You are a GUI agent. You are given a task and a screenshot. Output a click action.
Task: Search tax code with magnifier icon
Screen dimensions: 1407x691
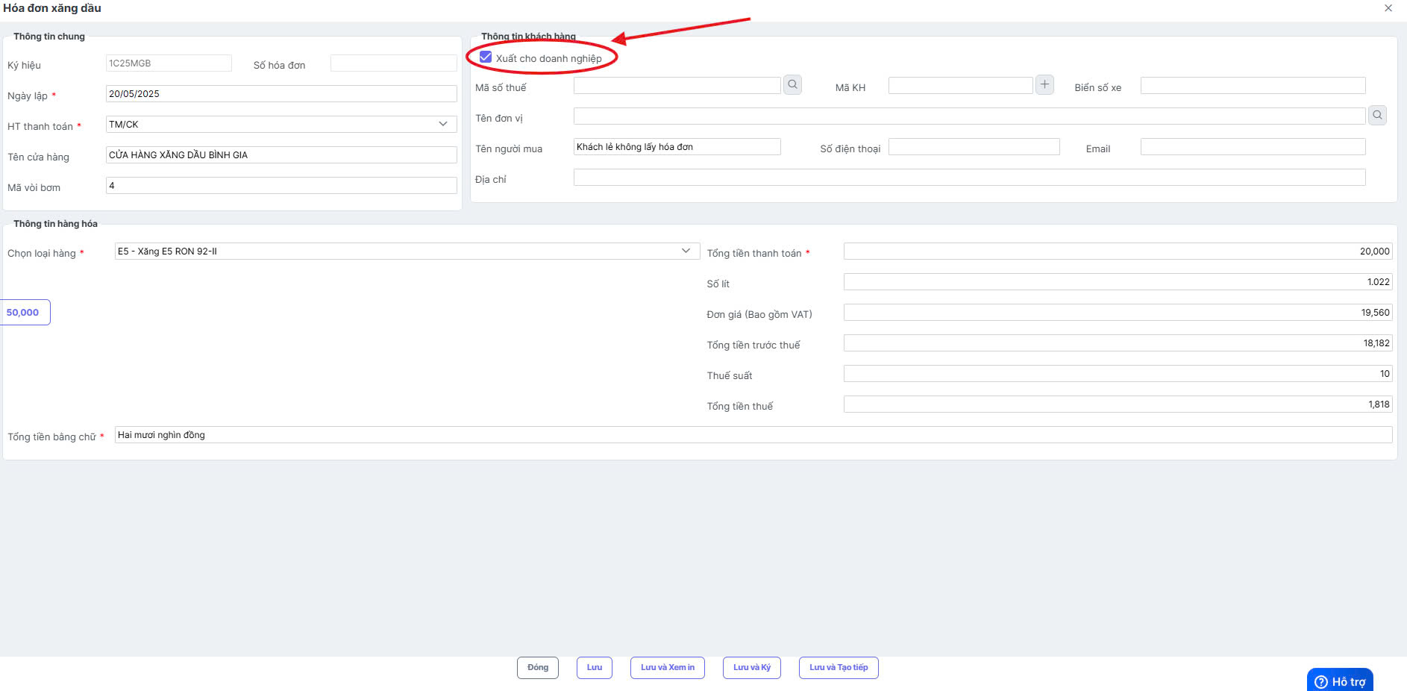tap(792, 85)
